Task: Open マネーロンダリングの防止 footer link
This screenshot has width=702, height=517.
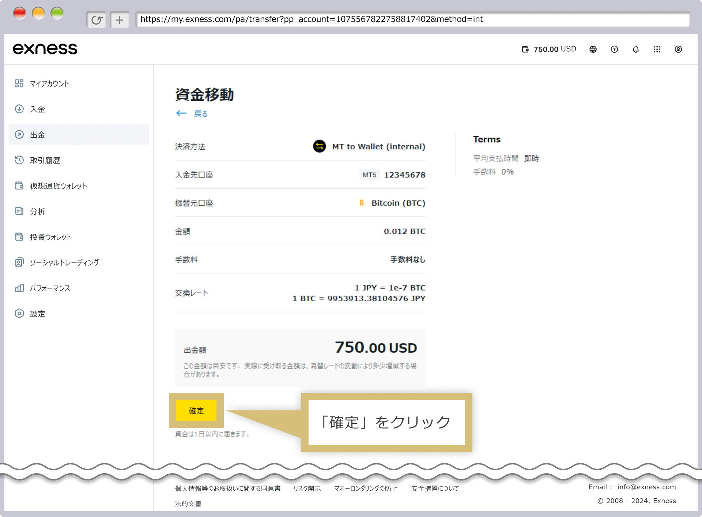Action: click(366, 489)
